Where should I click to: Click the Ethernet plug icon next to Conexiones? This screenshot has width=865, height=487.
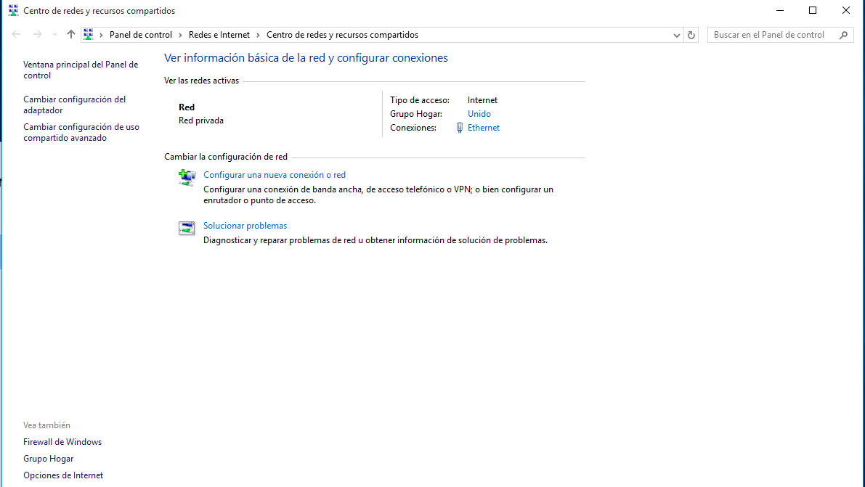459,128
